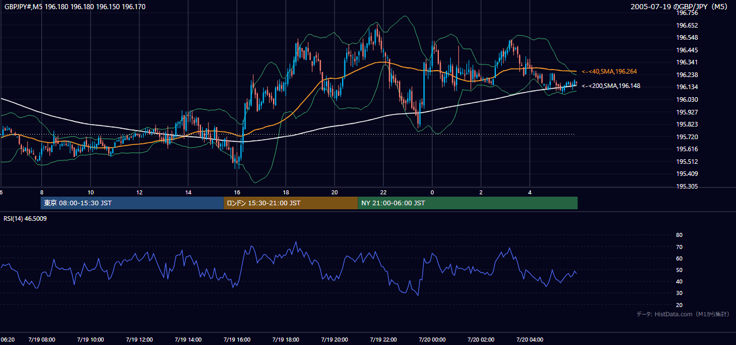Click hour tick 4 under price chart
The image size is (736, 345).
click(x=530, y=192)
